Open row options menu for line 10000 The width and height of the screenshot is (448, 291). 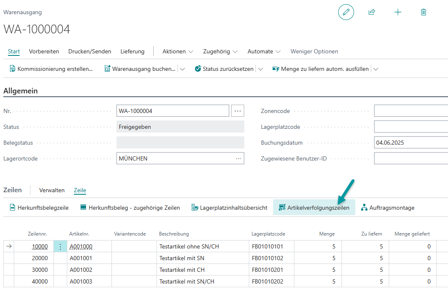[x=60, y=246]
